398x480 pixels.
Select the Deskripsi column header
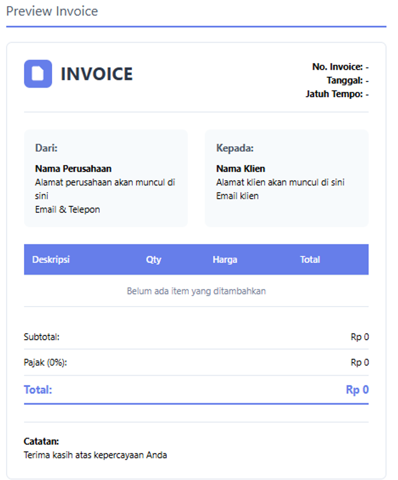tap(51, 259)
